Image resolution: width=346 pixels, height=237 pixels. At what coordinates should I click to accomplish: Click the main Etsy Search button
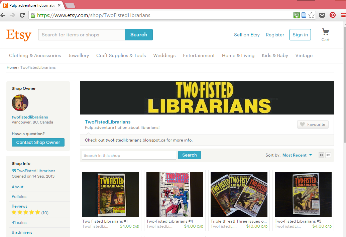(139, 35)
